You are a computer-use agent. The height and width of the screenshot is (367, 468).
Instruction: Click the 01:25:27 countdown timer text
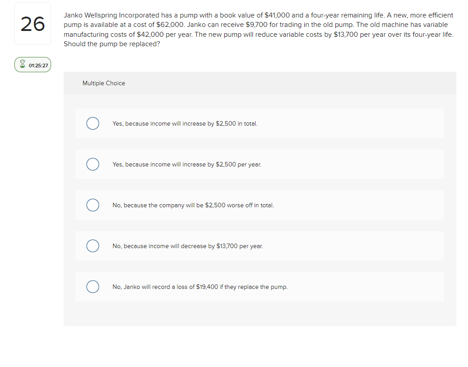pyautogui.click(x=38, y=66)
